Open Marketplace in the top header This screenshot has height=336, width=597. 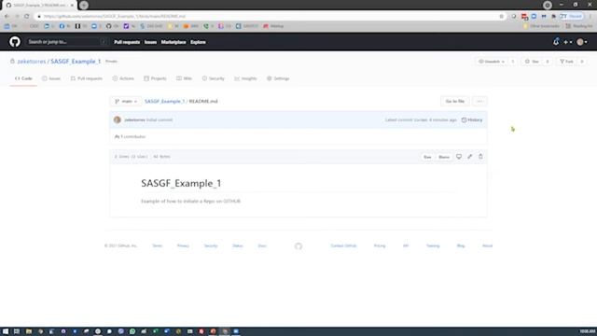[x=174, y=42]
